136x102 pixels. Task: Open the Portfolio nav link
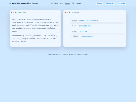click(54, 3)
